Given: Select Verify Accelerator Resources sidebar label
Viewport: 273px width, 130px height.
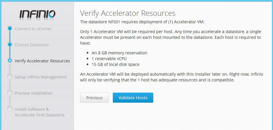Looking at the screenshot, I should (42, 61).
